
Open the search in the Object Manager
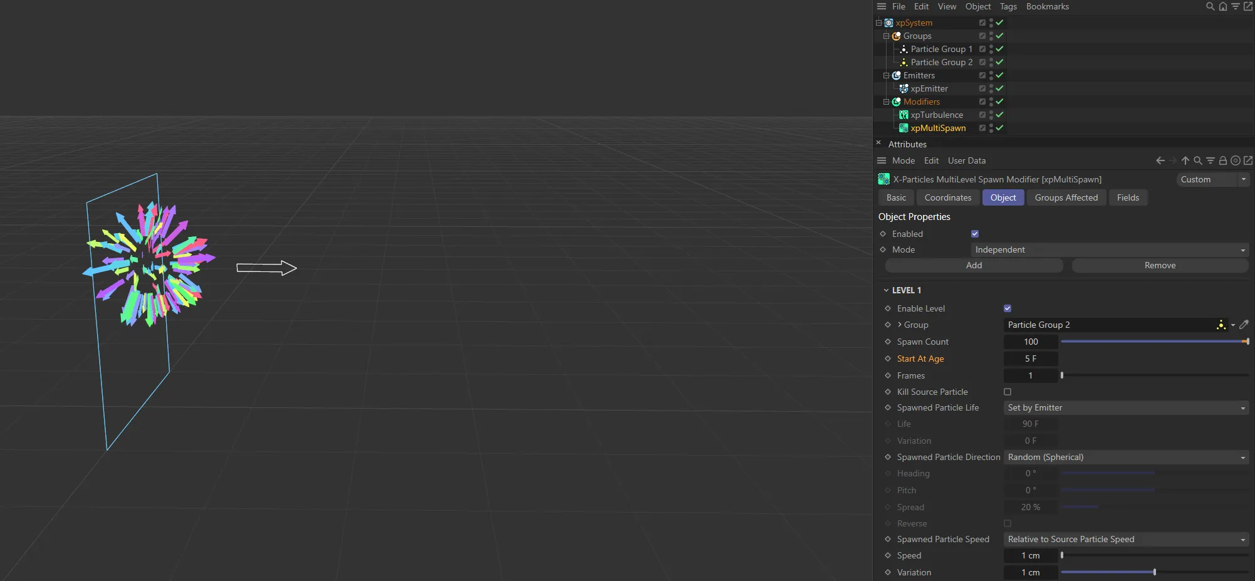[1210, 6]
